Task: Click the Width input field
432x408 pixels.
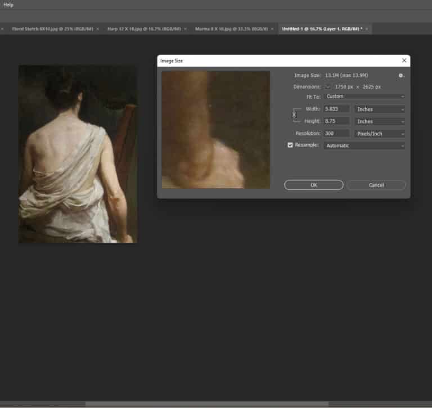Action: point(336,109)
